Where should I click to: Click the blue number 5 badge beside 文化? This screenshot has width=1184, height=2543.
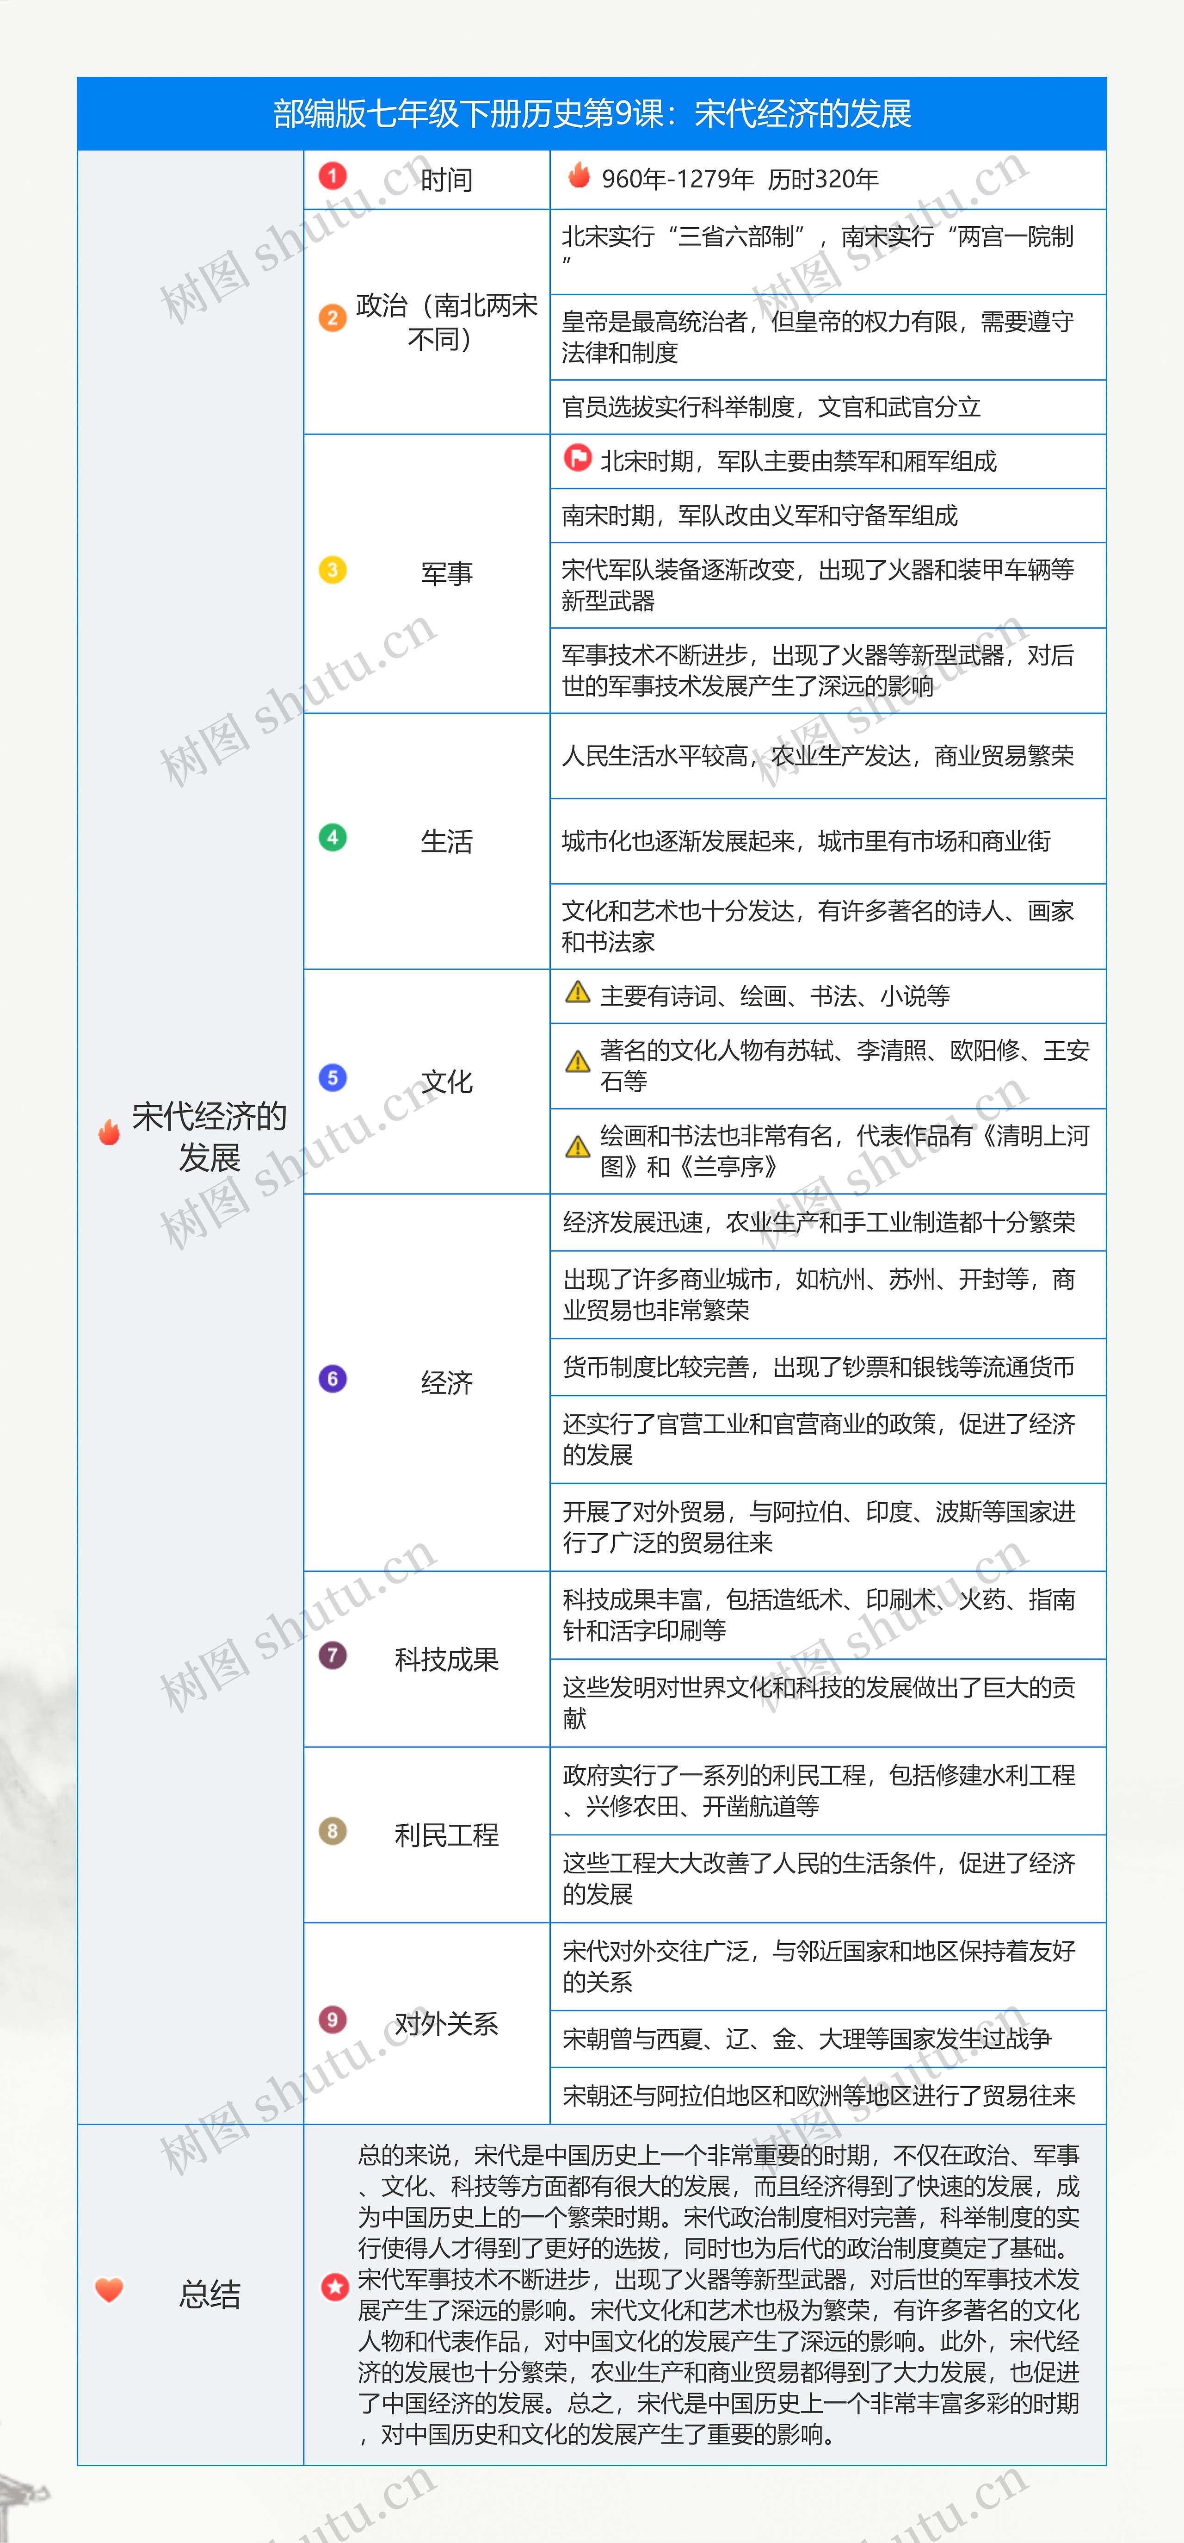tap(333, 1077)
